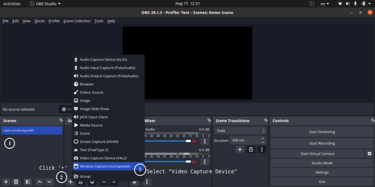Choose Audio Input Capture (PulseAudio)
This screenshot has width=375, height=187.
(x=108, y=68)
